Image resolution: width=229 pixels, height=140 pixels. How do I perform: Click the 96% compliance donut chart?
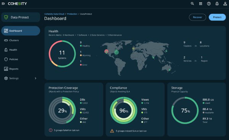pyautogui.click(x=124, y=110)
